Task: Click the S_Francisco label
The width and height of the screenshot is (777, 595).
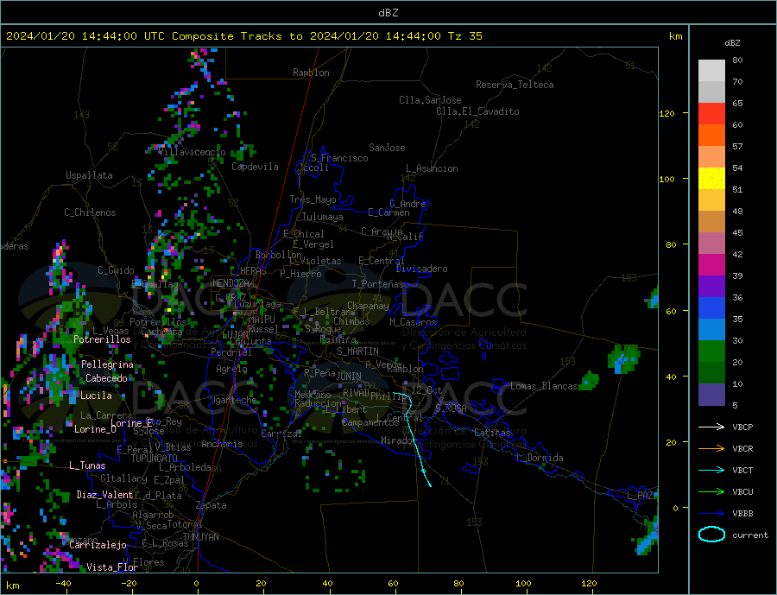Action: coord(339,158)
